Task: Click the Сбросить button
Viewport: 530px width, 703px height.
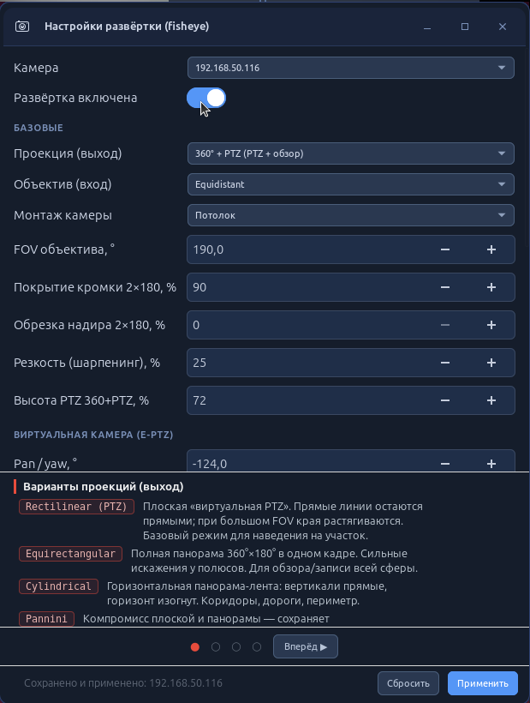Action: [x=408, y=683]
